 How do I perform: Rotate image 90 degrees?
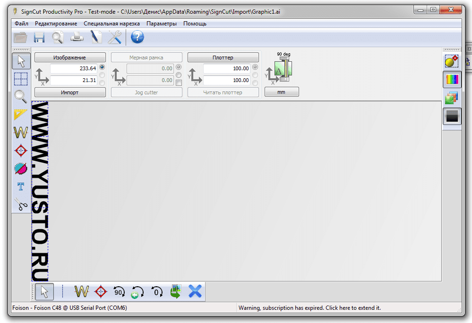coord(119,292)
